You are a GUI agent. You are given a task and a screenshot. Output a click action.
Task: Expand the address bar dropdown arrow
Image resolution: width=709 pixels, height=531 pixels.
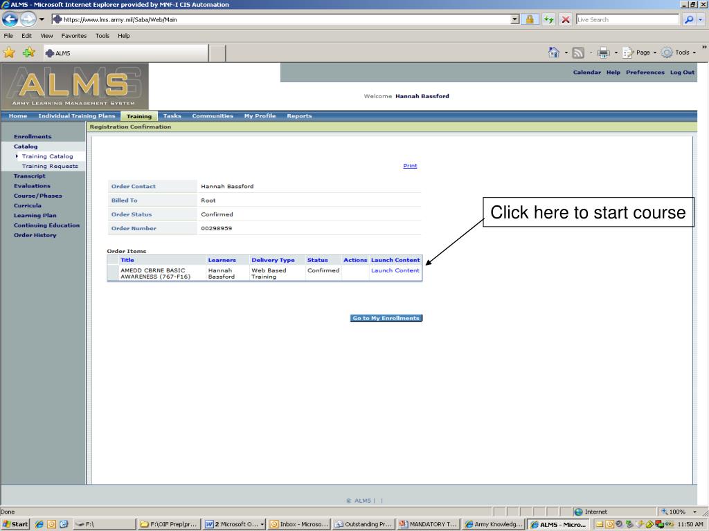coord(515,19)
